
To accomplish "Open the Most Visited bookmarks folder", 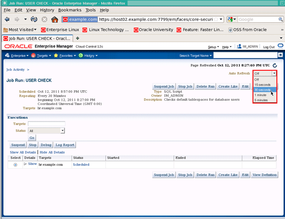I will [x=20, y=29].
